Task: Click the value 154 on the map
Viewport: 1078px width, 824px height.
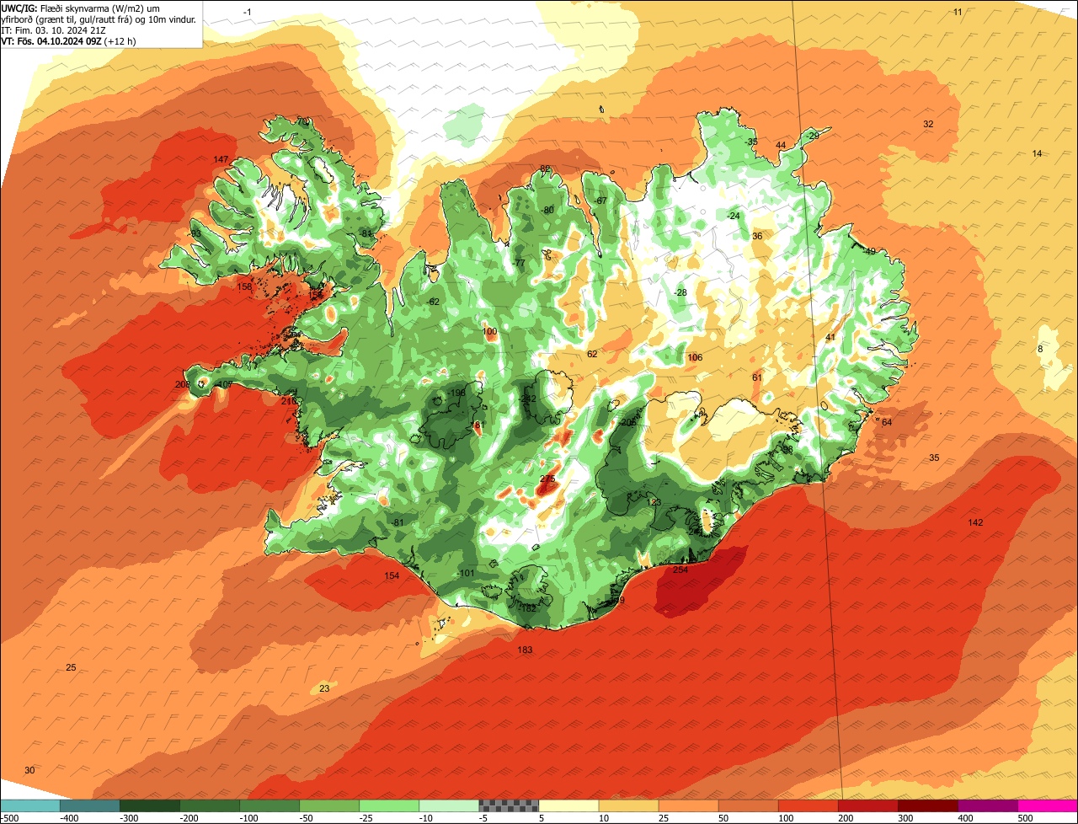Action: pyautogui.click(x=392, y=576)
